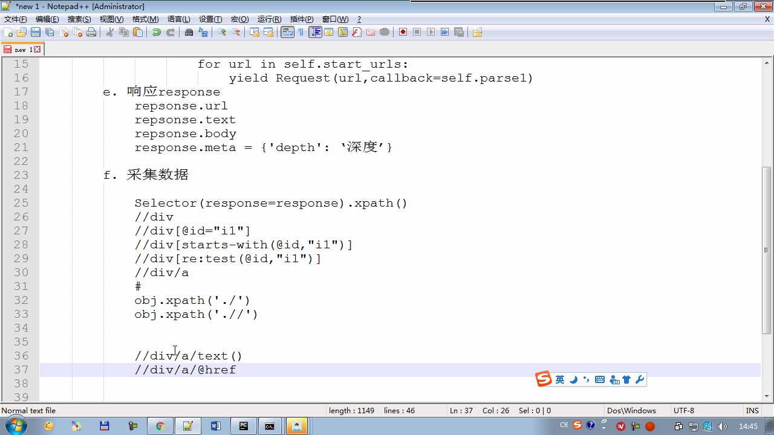Click the synchronize vertical scrolling icon
Image resolution: width=774 pixels, height=435 pixels.
tap(254, 33)
